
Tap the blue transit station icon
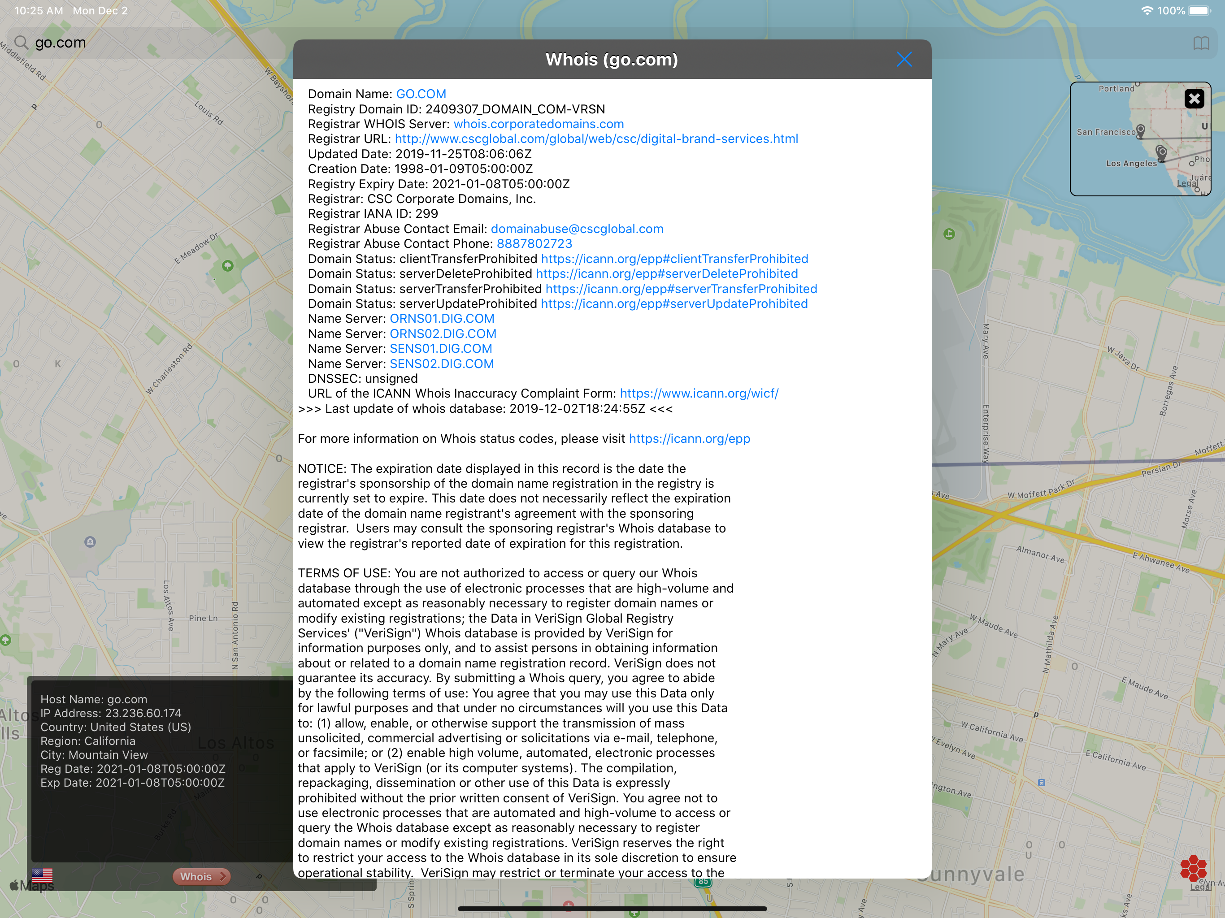1042,782
